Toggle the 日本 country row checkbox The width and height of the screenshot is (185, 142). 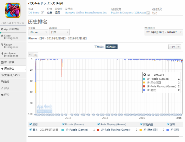coord(31,130)
